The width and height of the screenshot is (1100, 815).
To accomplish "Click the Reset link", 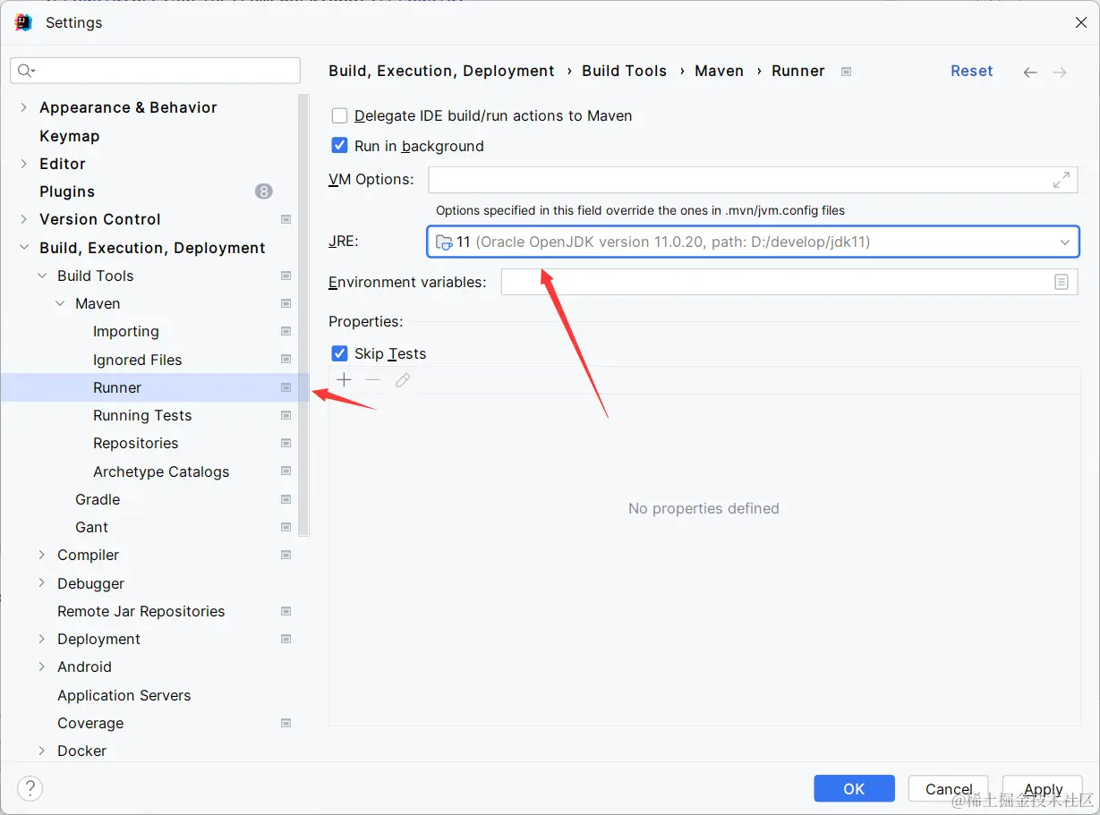I will 972,71.
